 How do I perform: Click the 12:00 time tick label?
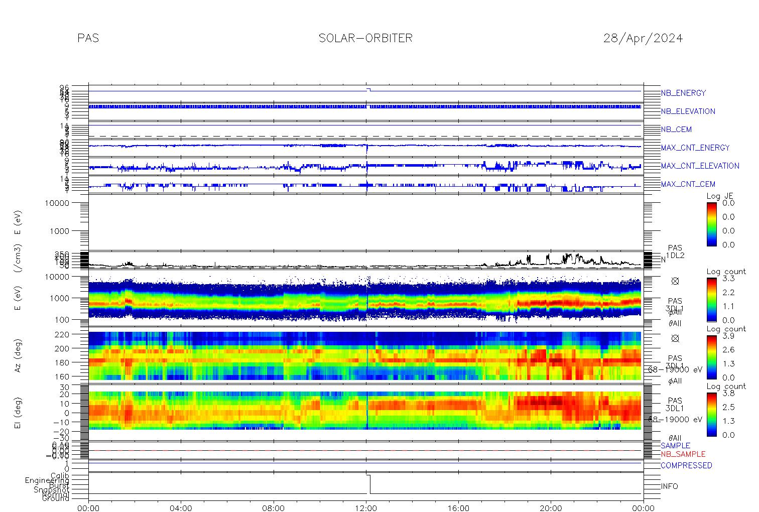(366, 508)
